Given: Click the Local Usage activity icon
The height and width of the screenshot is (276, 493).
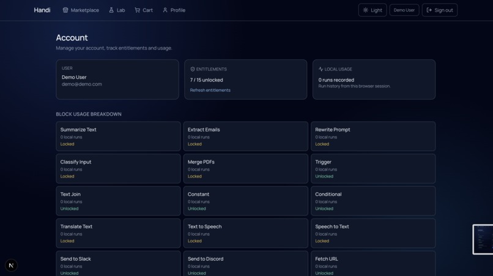Looking at the screenshot, I should pyautogui.click(x=321, y=69).
